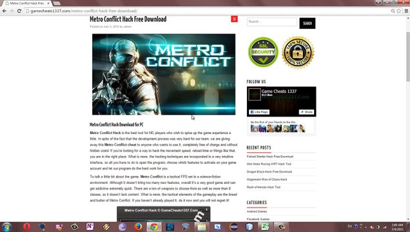Open Dragon Blaze Hack Free Download post
The image size is (410, 232).
[269, 171]
